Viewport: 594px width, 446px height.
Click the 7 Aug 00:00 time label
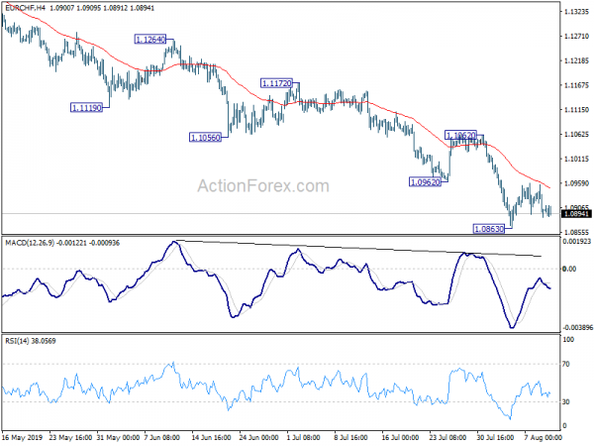tap(543, 437)
